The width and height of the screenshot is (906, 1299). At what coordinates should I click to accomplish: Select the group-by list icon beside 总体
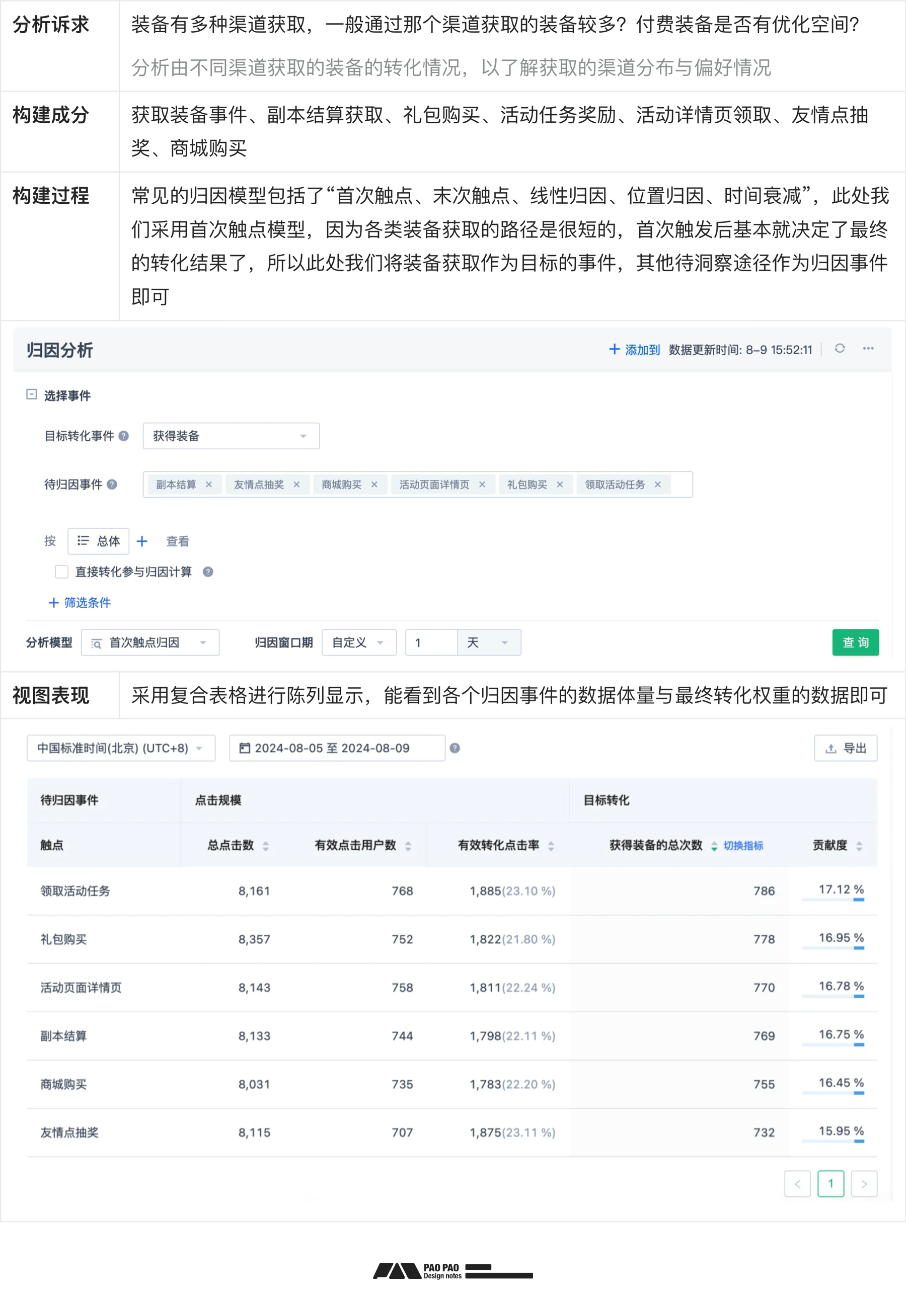83,541
